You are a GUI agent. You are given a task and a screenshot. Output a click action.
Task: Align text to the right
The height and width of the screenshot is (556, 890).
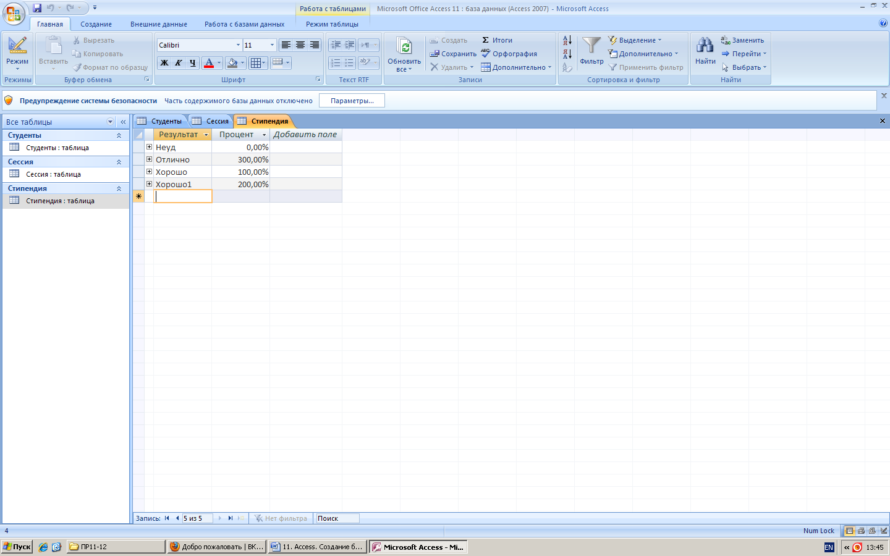pos(315,45)
